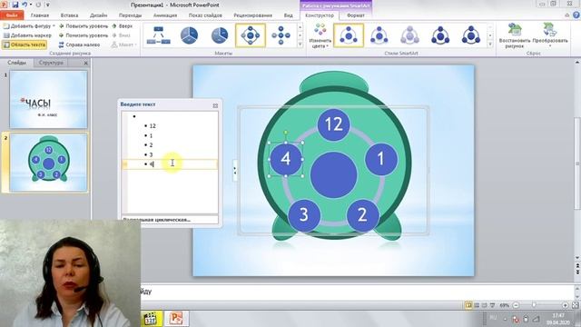The image size is (581, 327).
Task: Switch to Home (Главная) tab
Action: click(40, 15)
